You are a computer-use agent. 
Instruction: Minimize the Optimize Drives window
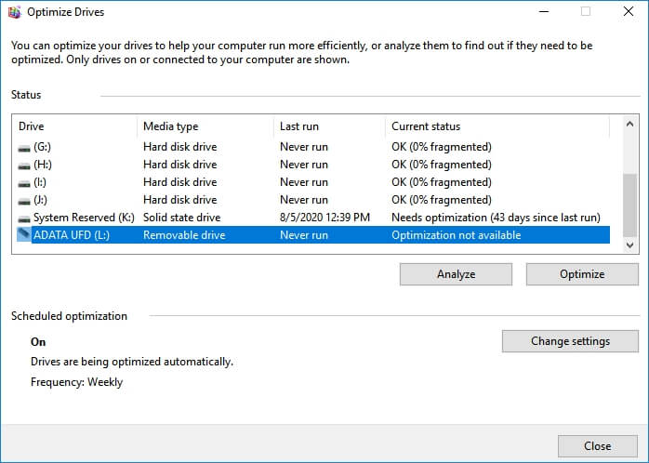(543, 12)
